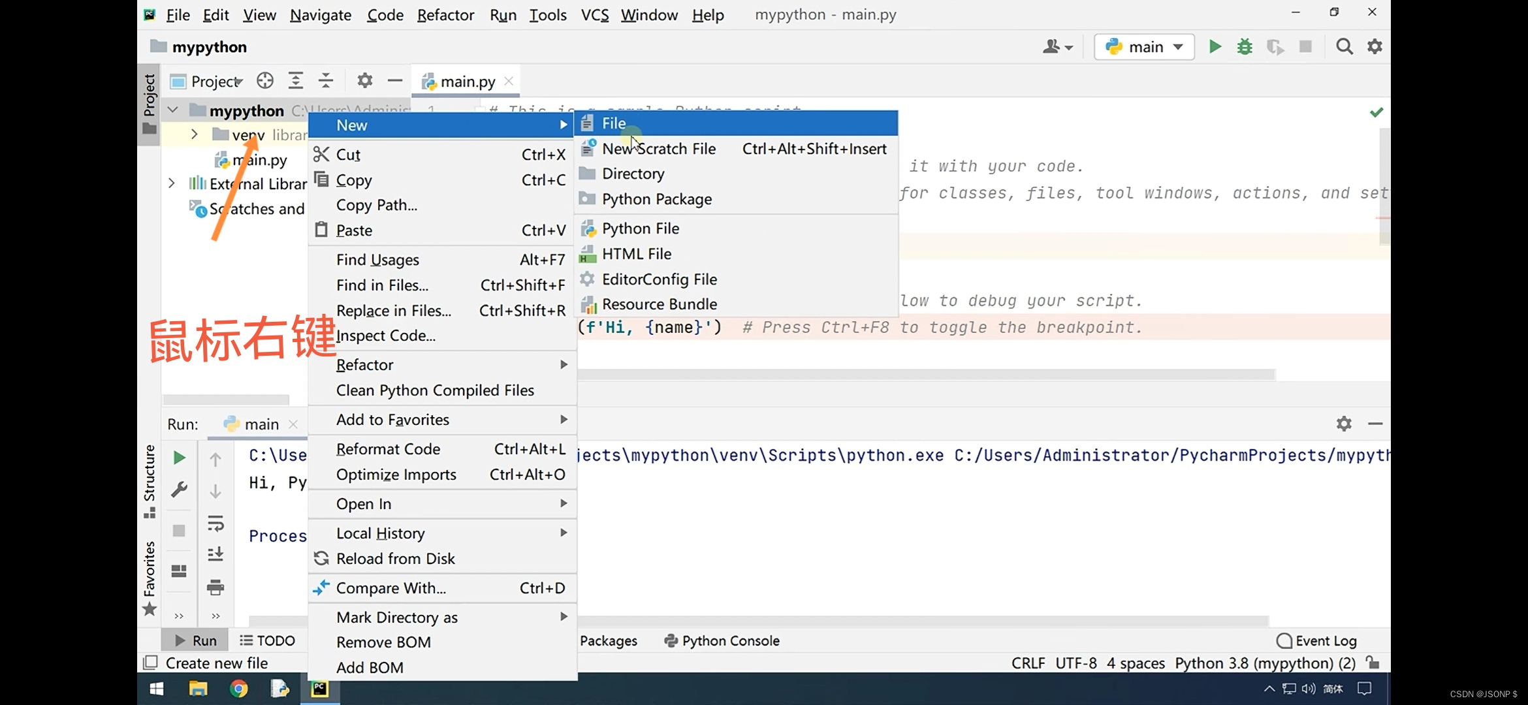Viewport: 1528px width, 705px height.
Task: Click the Stop button in toolbar
Action: click(1306, 46)
